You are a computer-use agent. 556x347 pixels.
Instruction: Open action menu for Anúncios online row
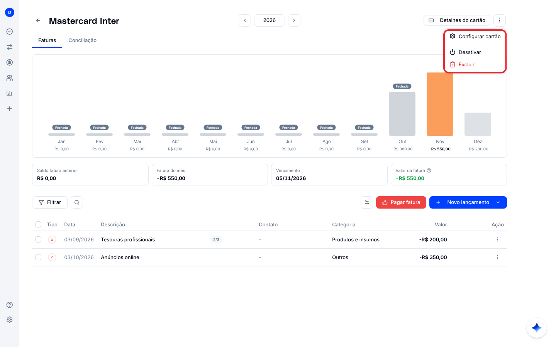coord(498,257)
